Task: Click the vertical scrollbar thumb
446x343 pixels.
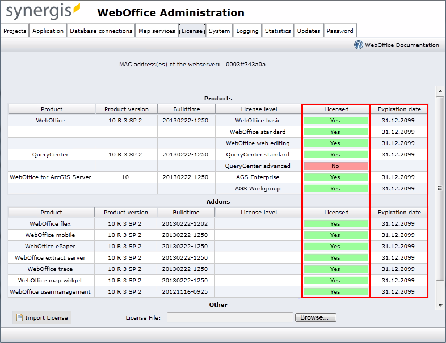Action: 440,188
